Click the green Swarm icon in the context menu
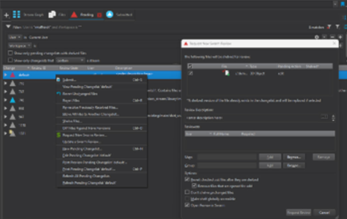The image size is (347, 219). click(x=58, y=135)
